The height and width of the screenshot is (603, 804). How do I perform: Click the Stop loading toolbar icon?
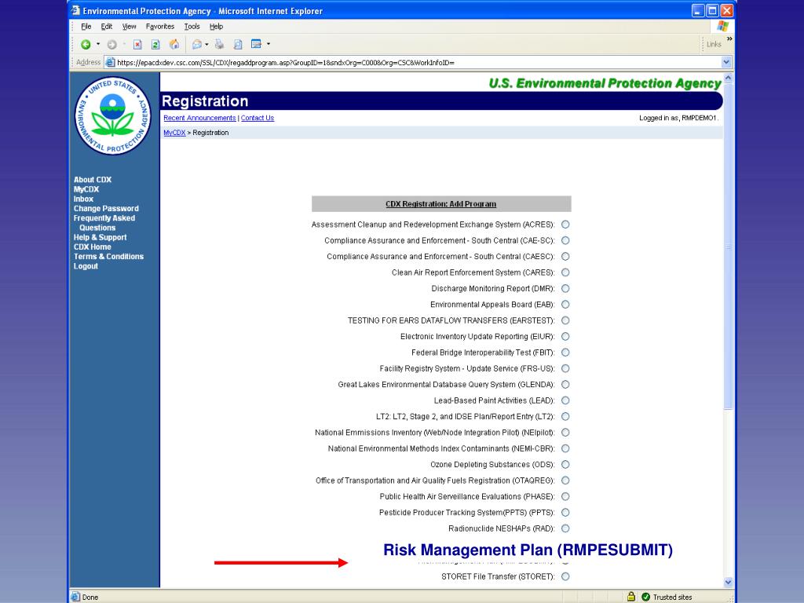[137, 45]
